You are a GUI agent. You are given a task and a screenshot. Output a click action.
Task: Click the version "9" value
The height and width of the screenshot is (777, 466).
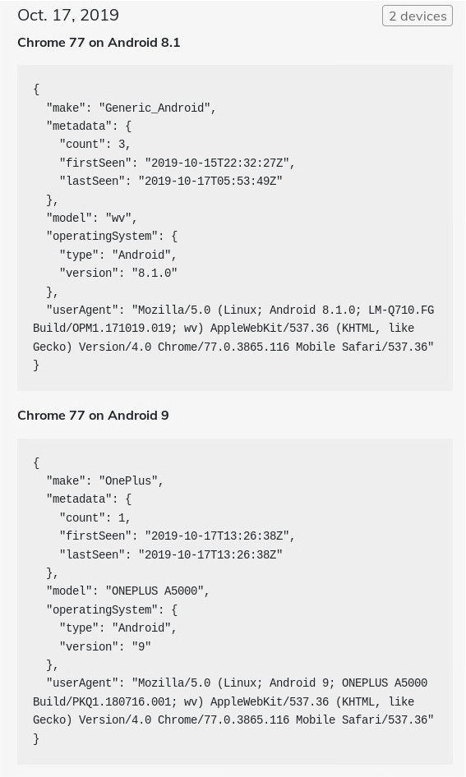(x=141, y=646)
